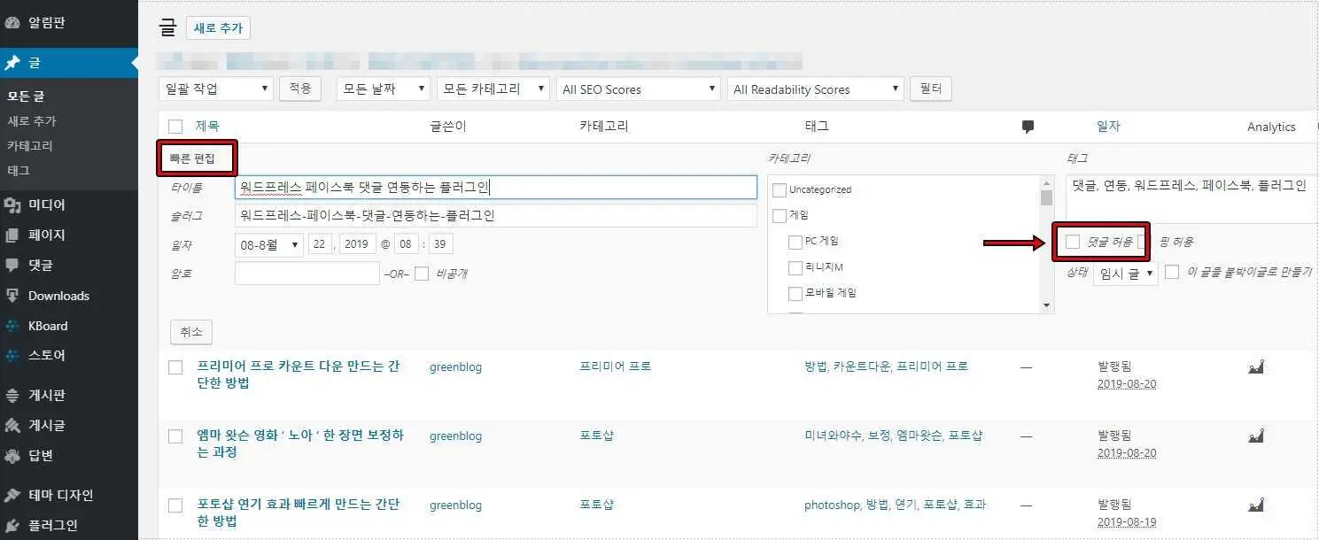Select 새로 추가 submenu item in sidebar
Screen dimensions: 1319x540
point(32,120)
